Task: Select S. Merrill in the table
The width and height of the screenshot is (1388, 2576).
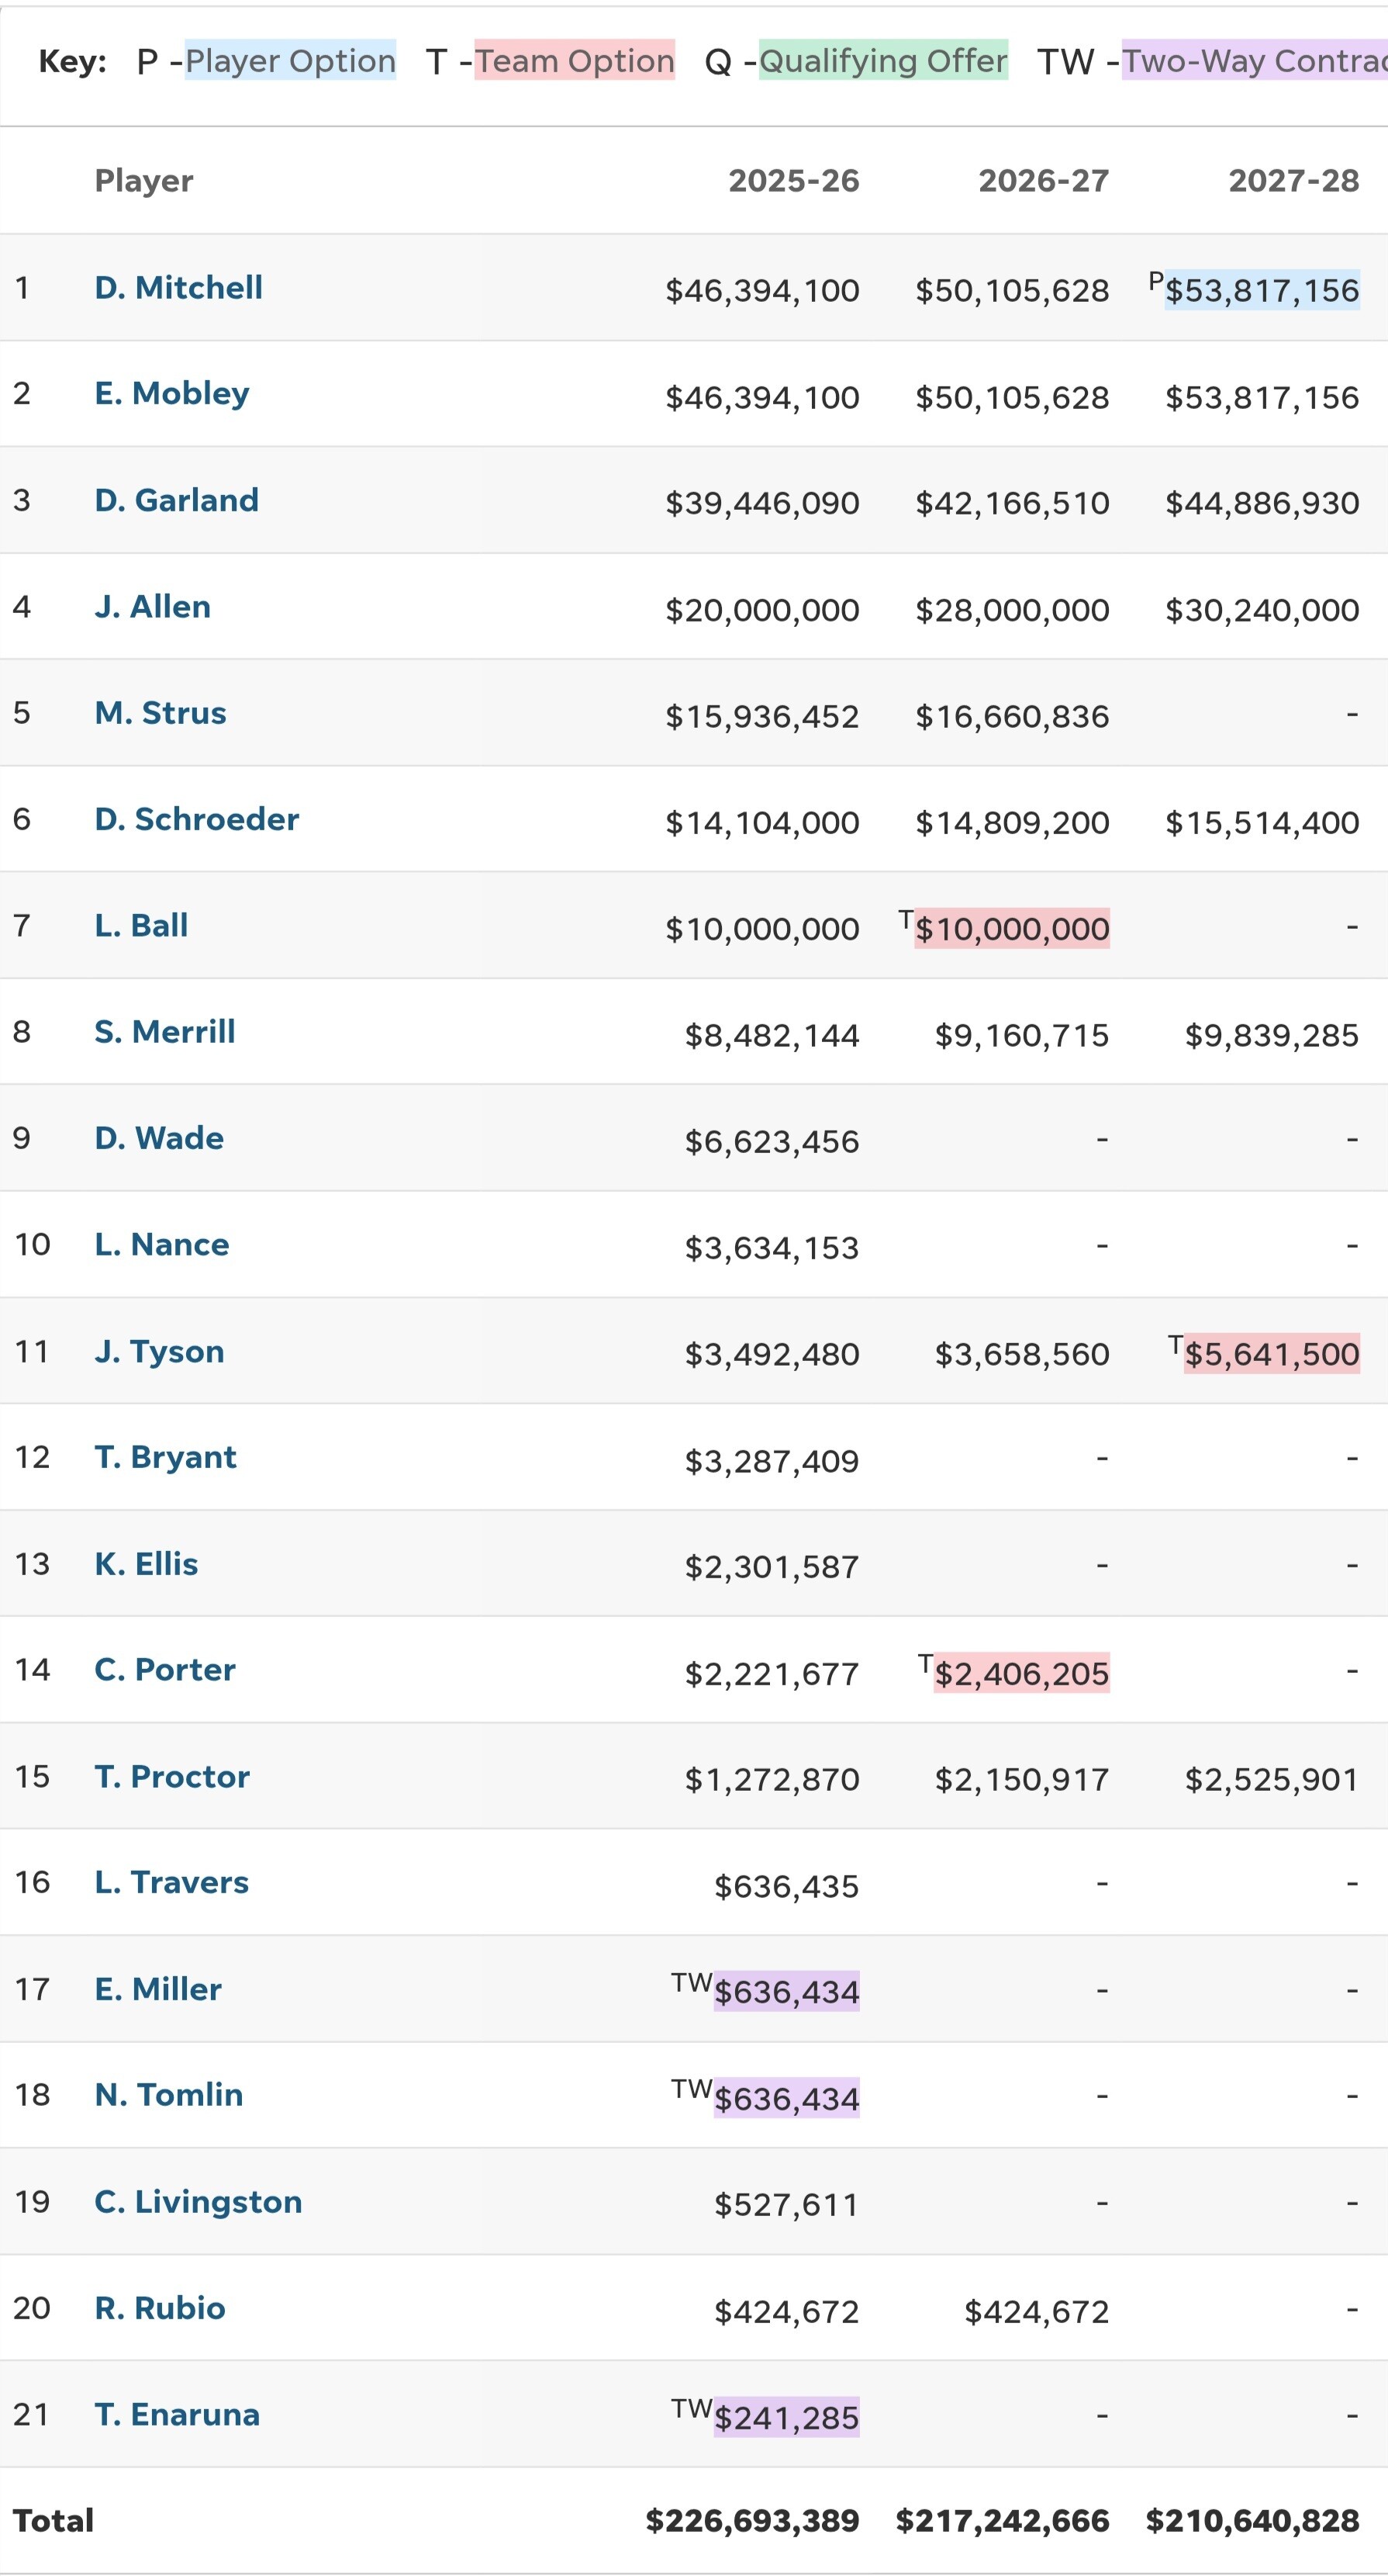Action: point(165,1032)
